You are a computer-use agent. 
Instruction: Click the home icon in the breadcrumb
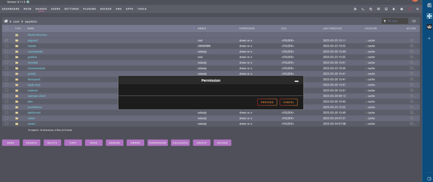[x=6, y=21]
